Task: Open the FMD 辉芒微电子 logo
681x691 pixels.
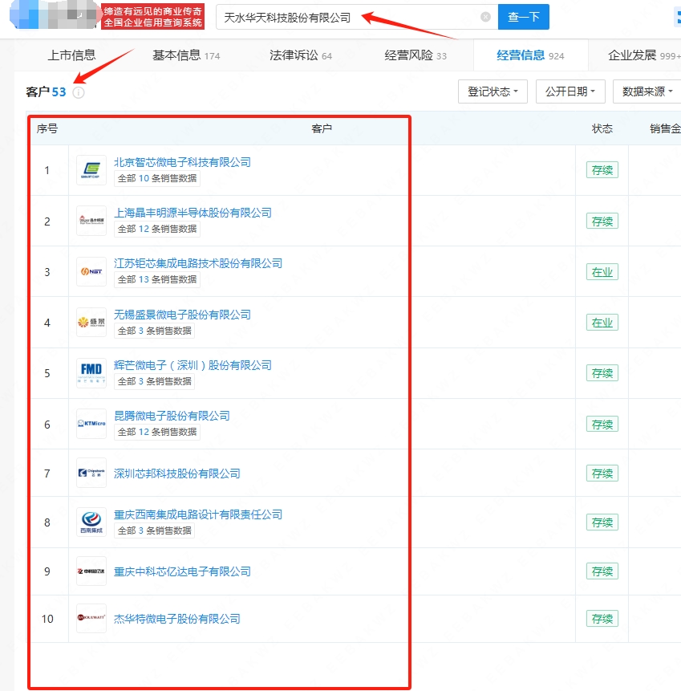Action: click(x=91, y=373)
